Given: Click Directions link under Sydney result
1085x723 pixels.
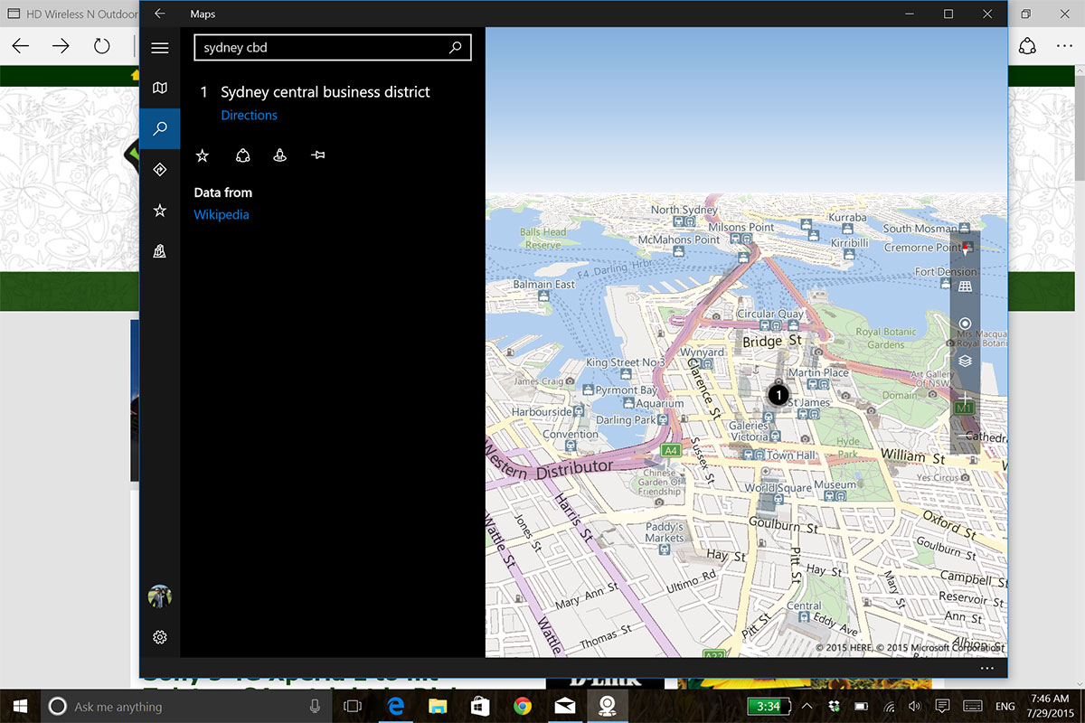Looking at the screenshot, I should (x=249, y=115).
